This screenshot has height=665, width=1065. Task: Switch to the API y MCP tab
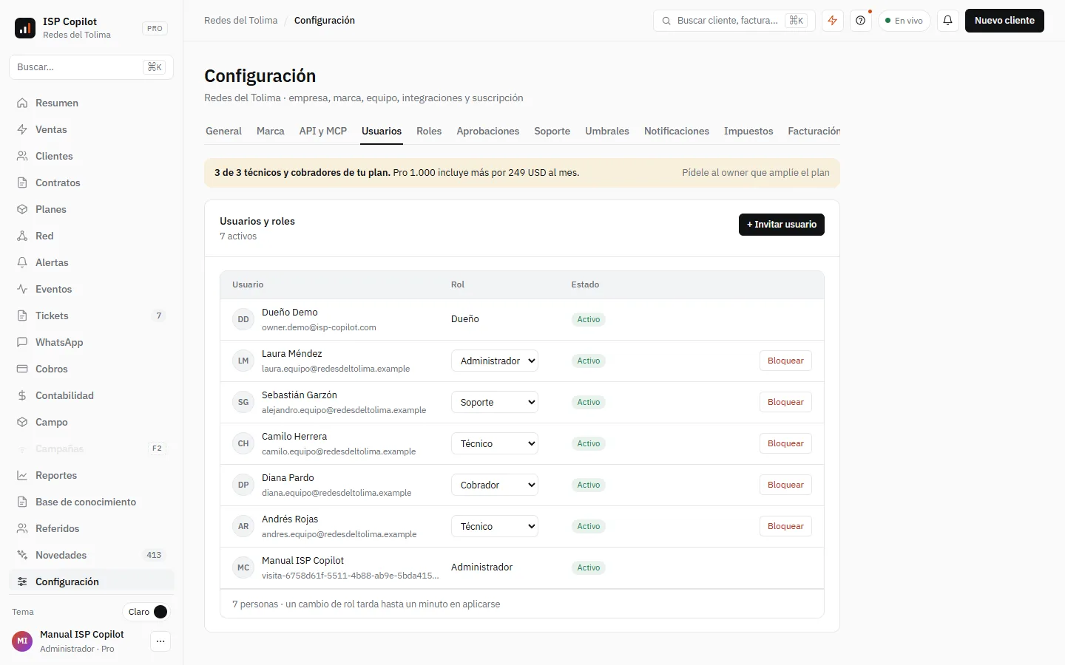click(x=323, y=131)
